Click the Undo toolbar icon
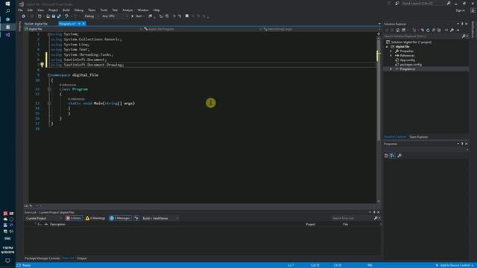Image resolution: width=477 pixels, height=268 pixels. 66,16
